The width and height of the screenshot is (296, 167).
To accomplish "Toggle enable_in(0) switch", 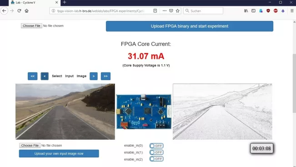I will click(156, 146).
